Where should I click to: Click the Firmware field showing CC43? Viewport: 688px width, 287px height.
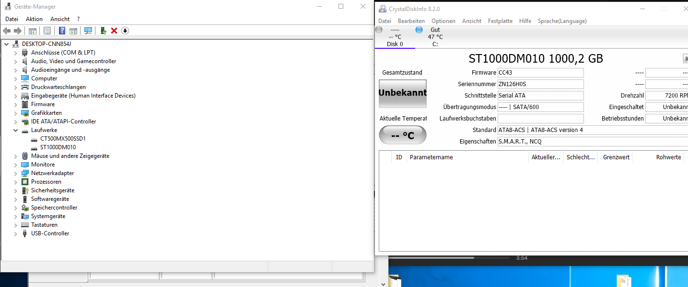[x=541, y=73]
